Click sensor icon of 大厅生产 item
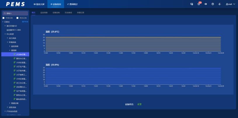 click(15, 67)
